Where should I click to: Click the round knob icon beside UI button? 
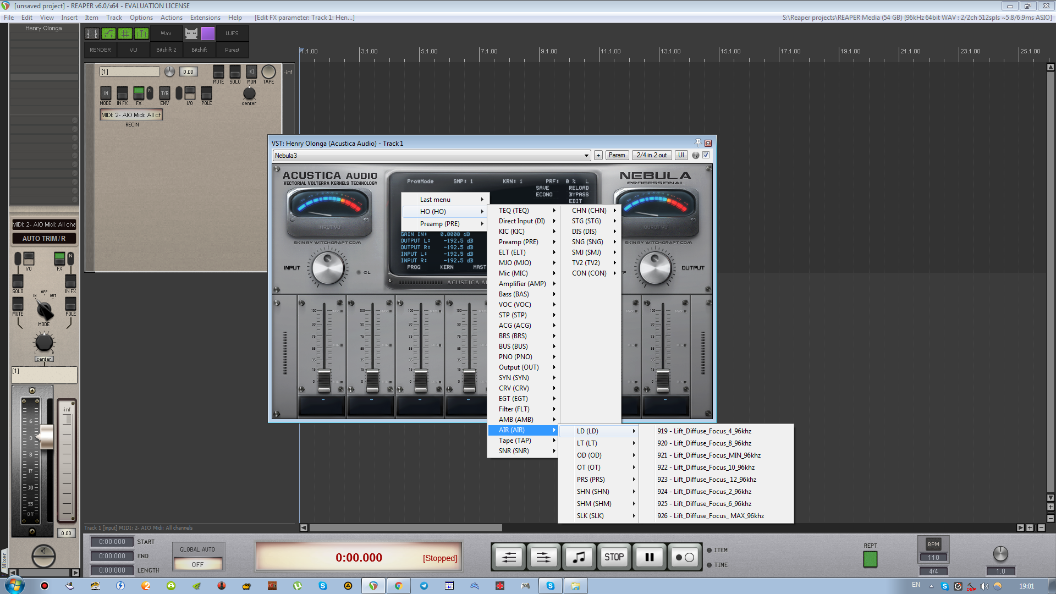696,155
